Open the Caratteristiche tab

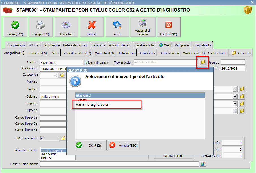144,45
